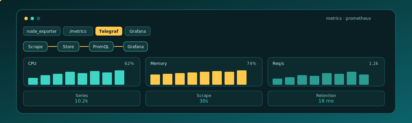
Task: Click the Scrape pipeline step
Action: coord(35,46)
